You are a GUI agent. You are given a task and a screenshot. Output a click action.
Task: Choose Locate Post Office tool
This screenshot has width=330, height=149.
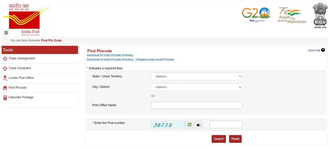pos(21,78)
